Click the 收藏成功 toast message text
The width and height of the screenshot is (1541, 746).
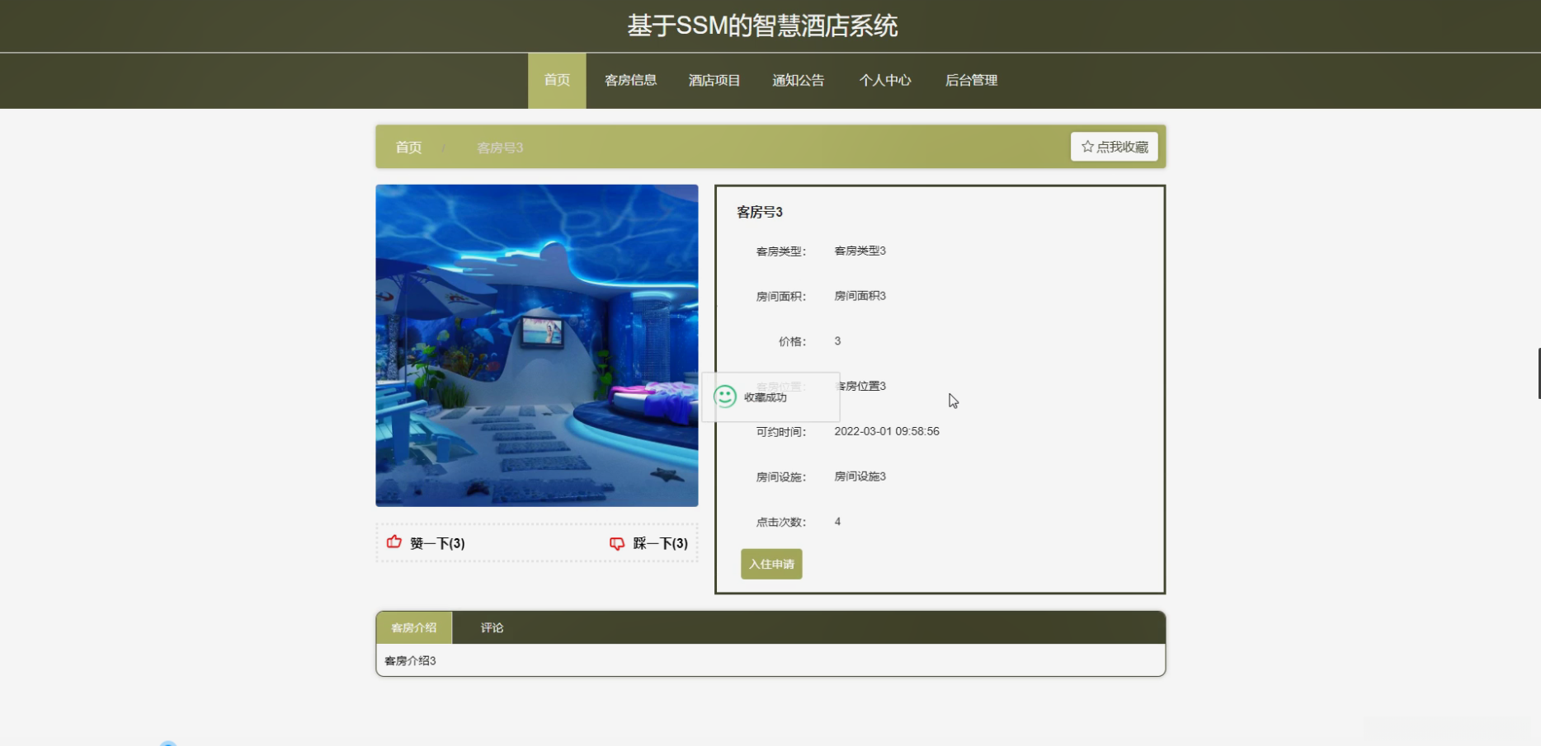click(766, 397)
